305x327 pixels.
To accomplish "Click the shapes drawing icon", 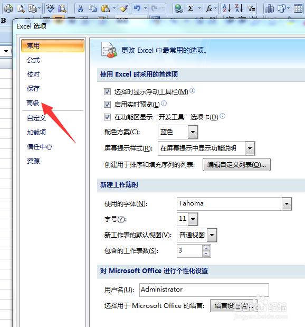I will tap(282, 8).
